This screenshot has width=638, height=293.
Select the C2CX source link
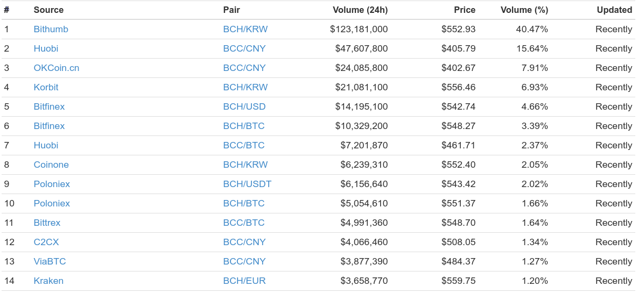(46, 242)
